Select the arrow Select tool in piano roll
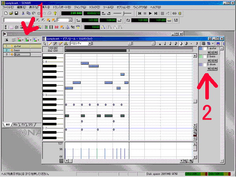The height and width of the screenshot is (177, 236). pyautogui.click(x=45, y=44)
